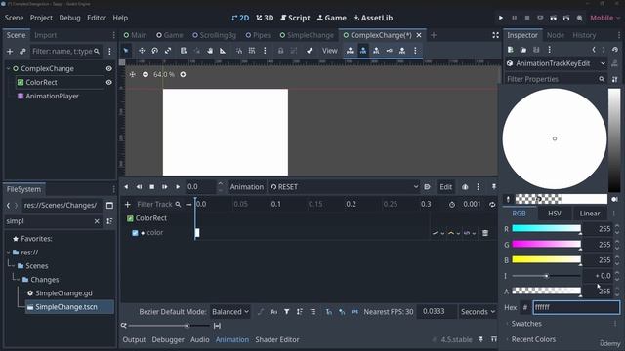Toggle the filter tracks funnel button
The width and height of the screenshot is (625, 351).
(286, 312)
